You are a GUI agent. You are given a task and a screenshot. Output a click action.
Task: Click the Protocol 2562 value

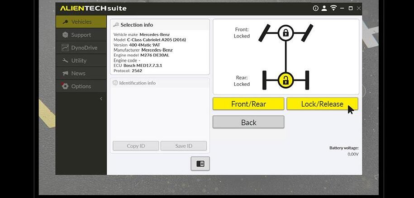pos(137,71)
